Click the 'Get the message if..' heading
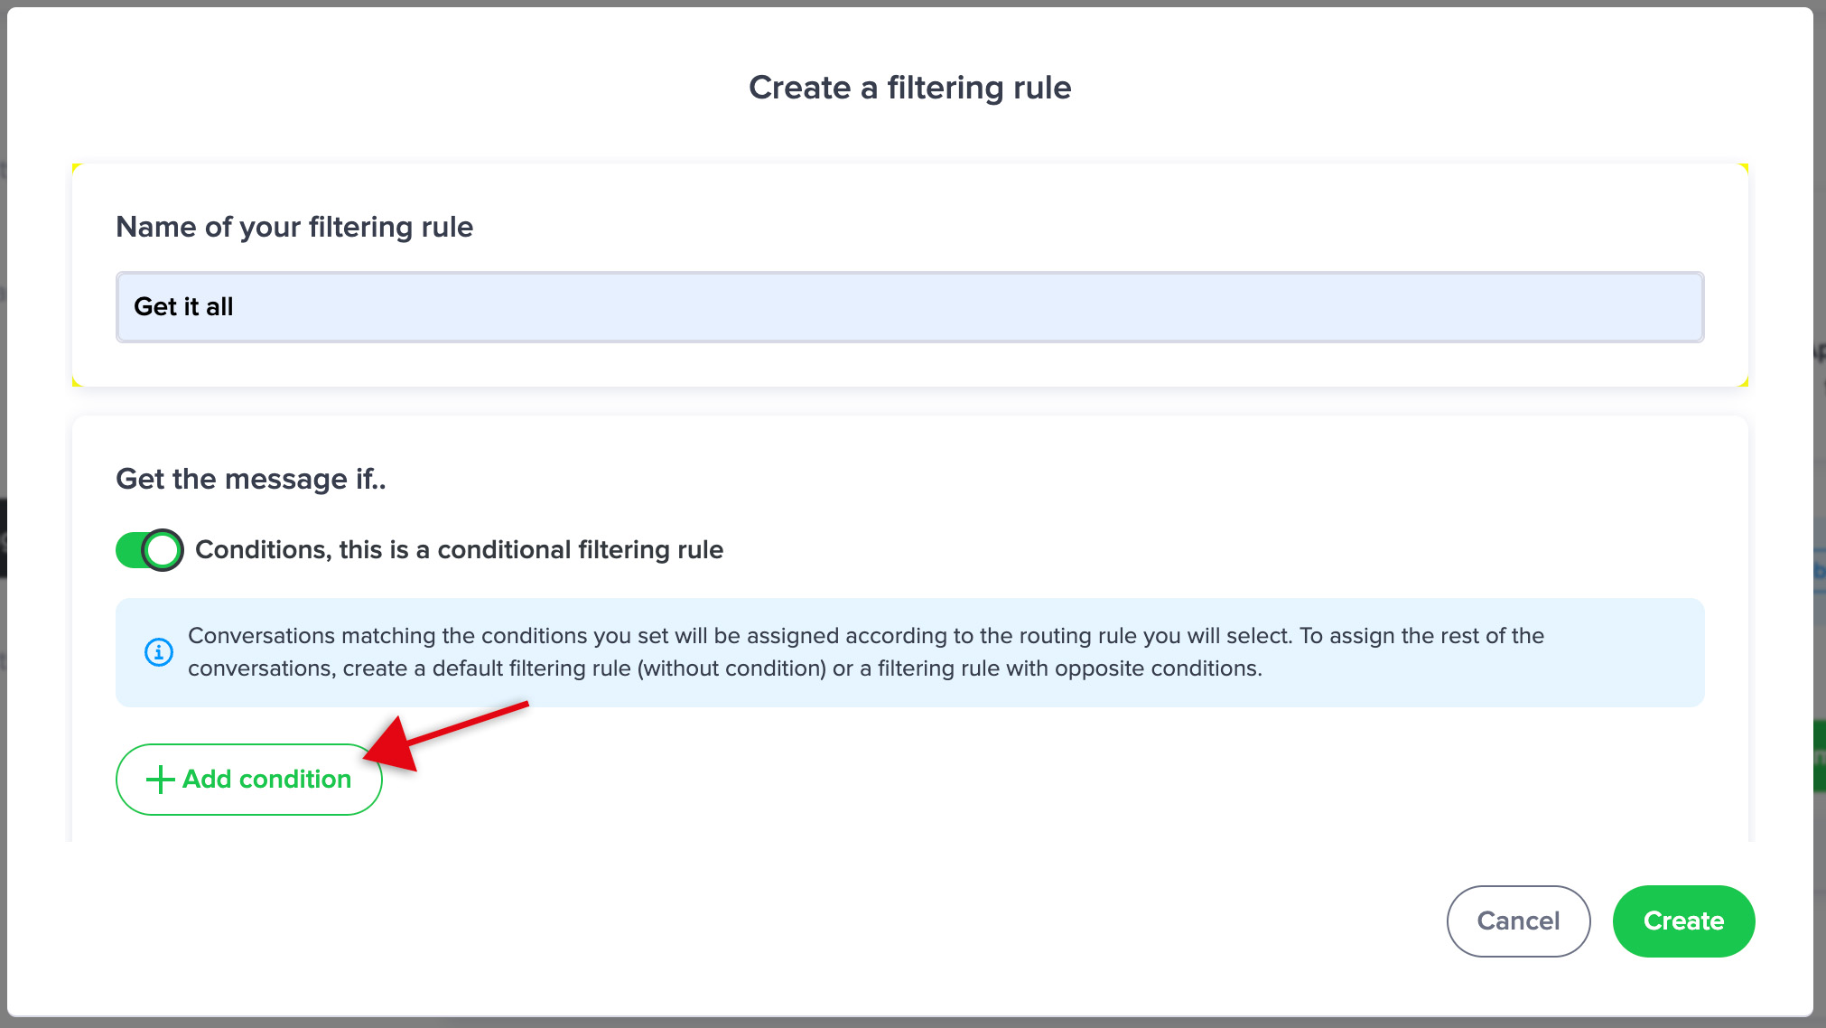 [x=250, y=479]
